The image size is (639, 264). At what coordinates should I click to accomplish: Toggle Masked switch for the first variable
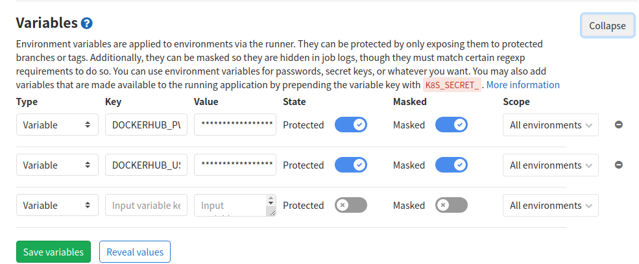(452, 125)
